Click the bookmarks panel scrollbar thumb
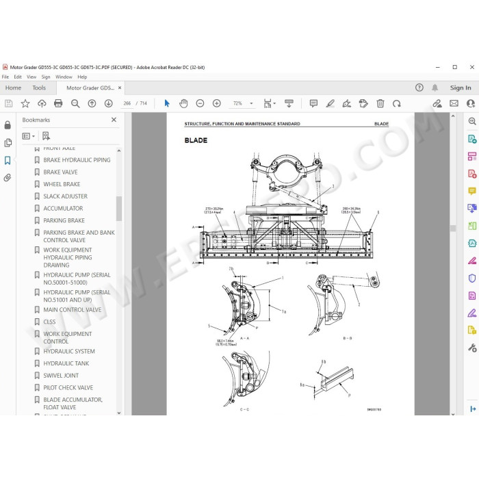The height and width of the screenshot is (479, 479). click(119, 208)
